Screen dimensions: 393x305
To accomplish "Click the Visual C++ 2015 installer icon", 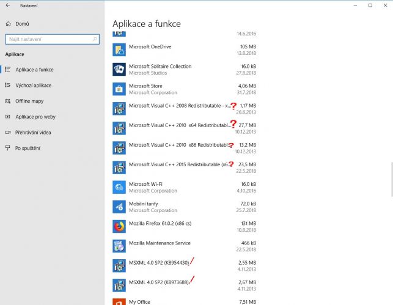I will click(x=119, y=167).
